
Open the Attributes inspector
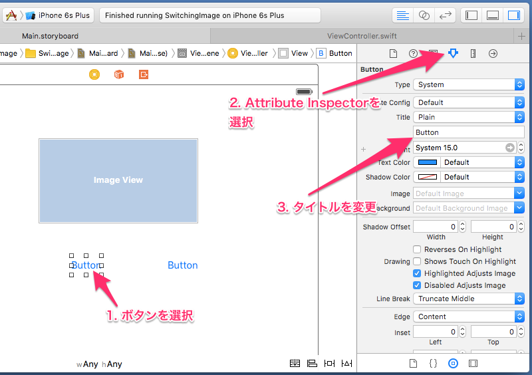[x=453, y=53]
